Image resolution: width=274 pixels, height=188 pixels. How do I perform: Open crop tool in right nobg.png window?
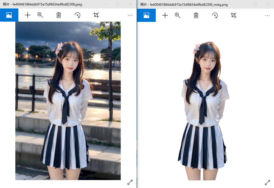coord(233,15)
